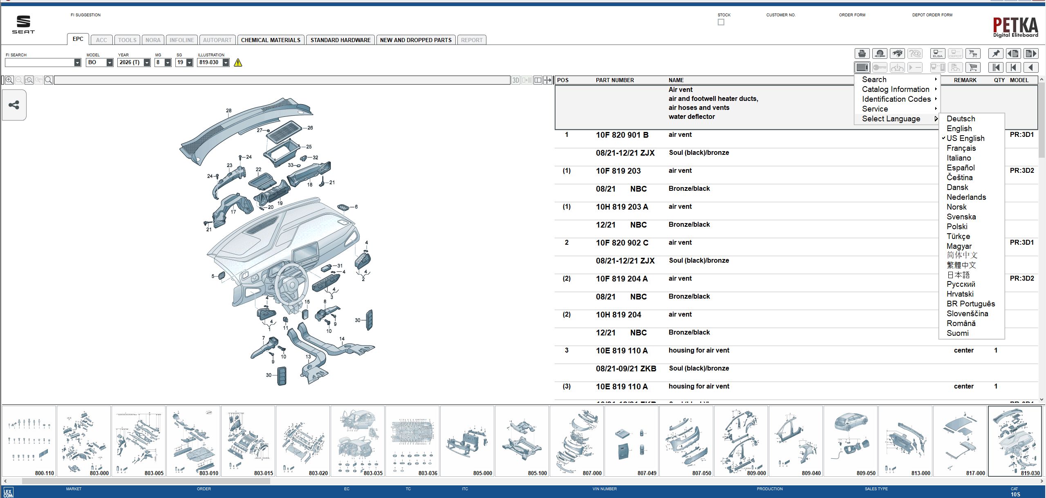Open the ILLUSTRATION dropdown 819-030
This screenshot has height=498, width=1046.
(x=226, y=63)
